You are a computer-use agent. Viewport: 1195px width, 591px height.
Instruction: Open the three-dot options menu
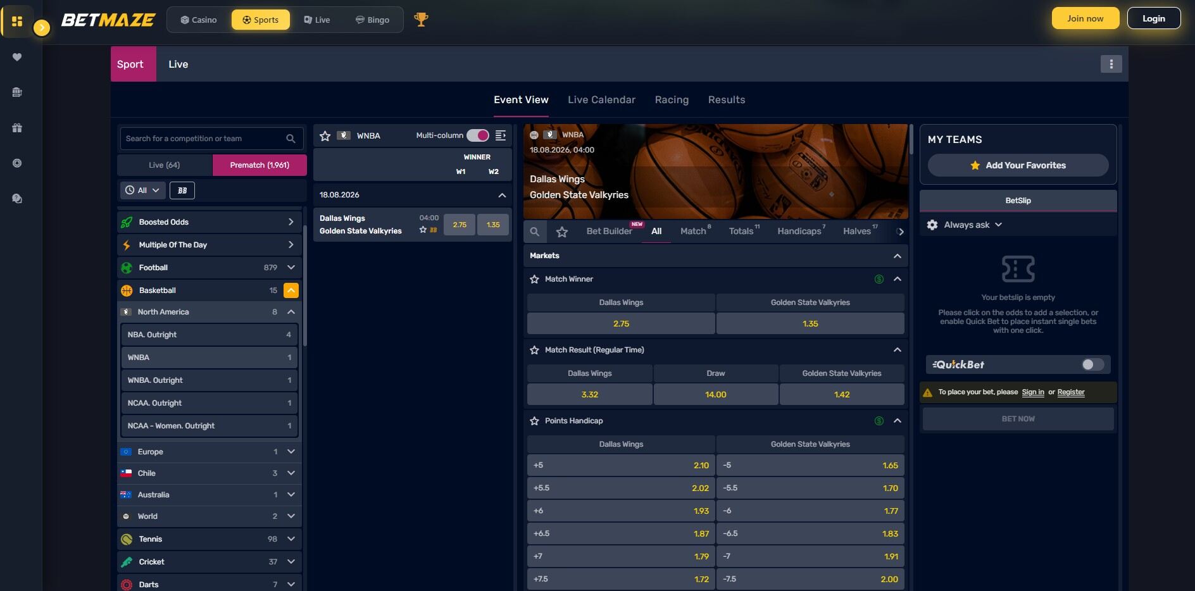[x=1111, y=64]
